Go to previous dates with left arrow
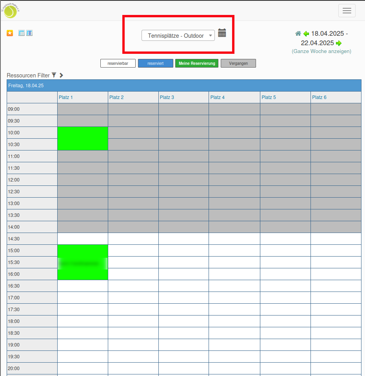This screenshot has height=376, width=365. [306, 34]
